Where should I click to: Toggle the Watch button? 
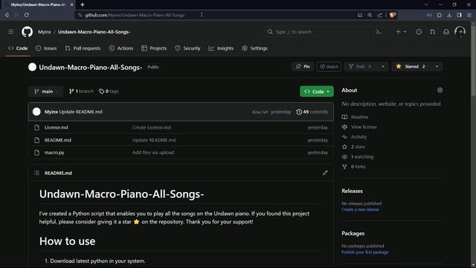pyautogui.click(x=329, y=66)
